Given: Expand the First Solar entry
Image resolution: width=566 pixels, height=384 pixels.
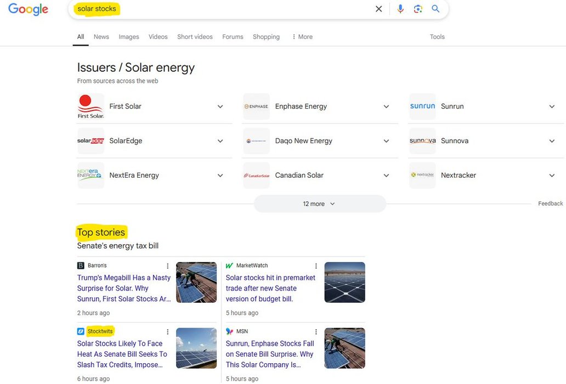Looking at the screenshot, I should pos(220,106).
